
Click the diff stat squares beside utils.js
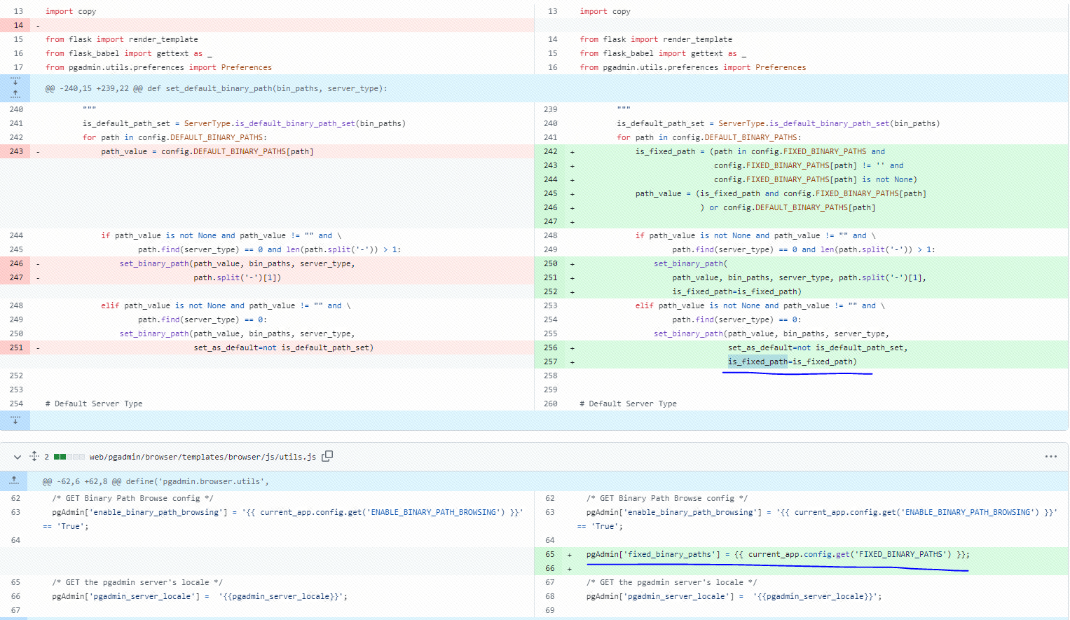click(69, 457)
